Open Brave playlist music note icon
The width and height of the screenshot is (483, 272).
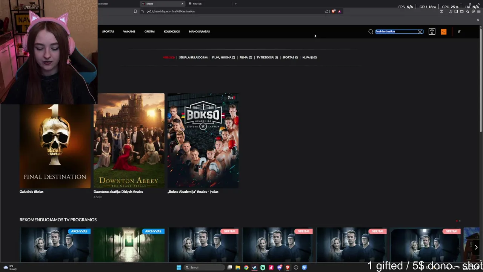click(x=450, y=11)
